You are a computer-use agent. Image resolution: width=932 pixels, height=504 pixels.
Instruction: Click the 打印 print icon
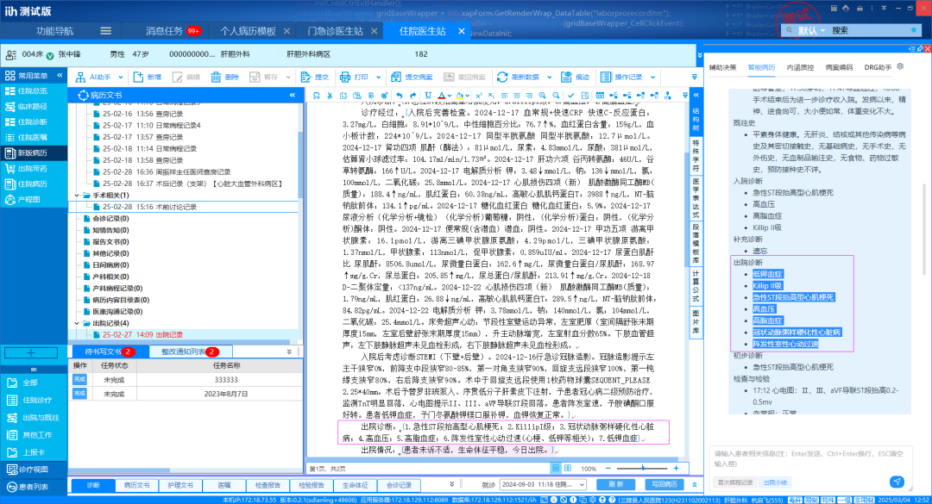345,78
